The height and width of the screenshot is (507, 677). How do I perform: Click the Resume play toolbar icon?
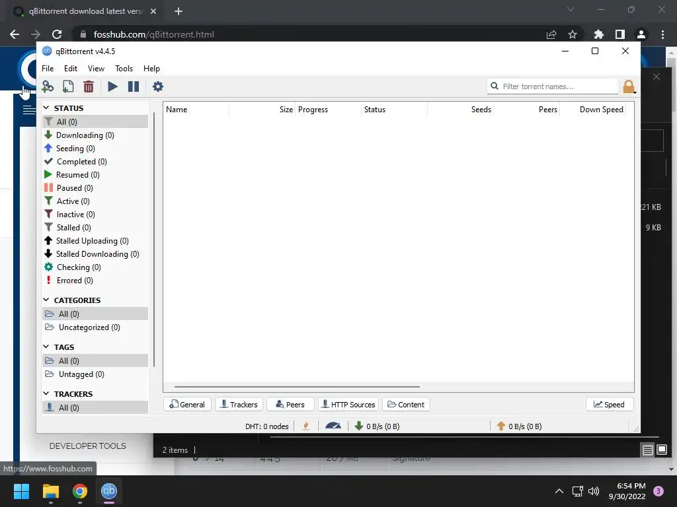(112, 86)
